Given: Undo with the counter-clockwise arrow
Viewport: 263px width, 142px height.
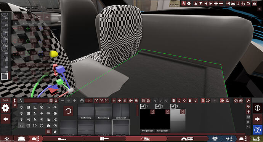Looking at the screenshot, I should 179,101.
